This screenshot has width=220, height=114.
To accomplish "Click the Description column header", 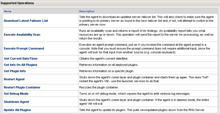I will click(87, 11).
